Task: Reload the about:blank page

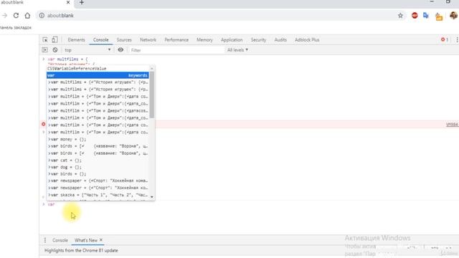Action: coord(16,16)
